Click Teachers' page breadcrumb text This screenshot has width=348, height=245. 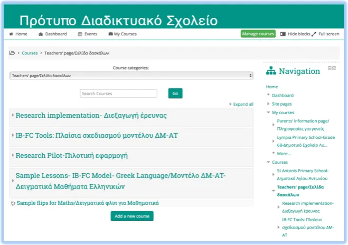coord(77,53)
